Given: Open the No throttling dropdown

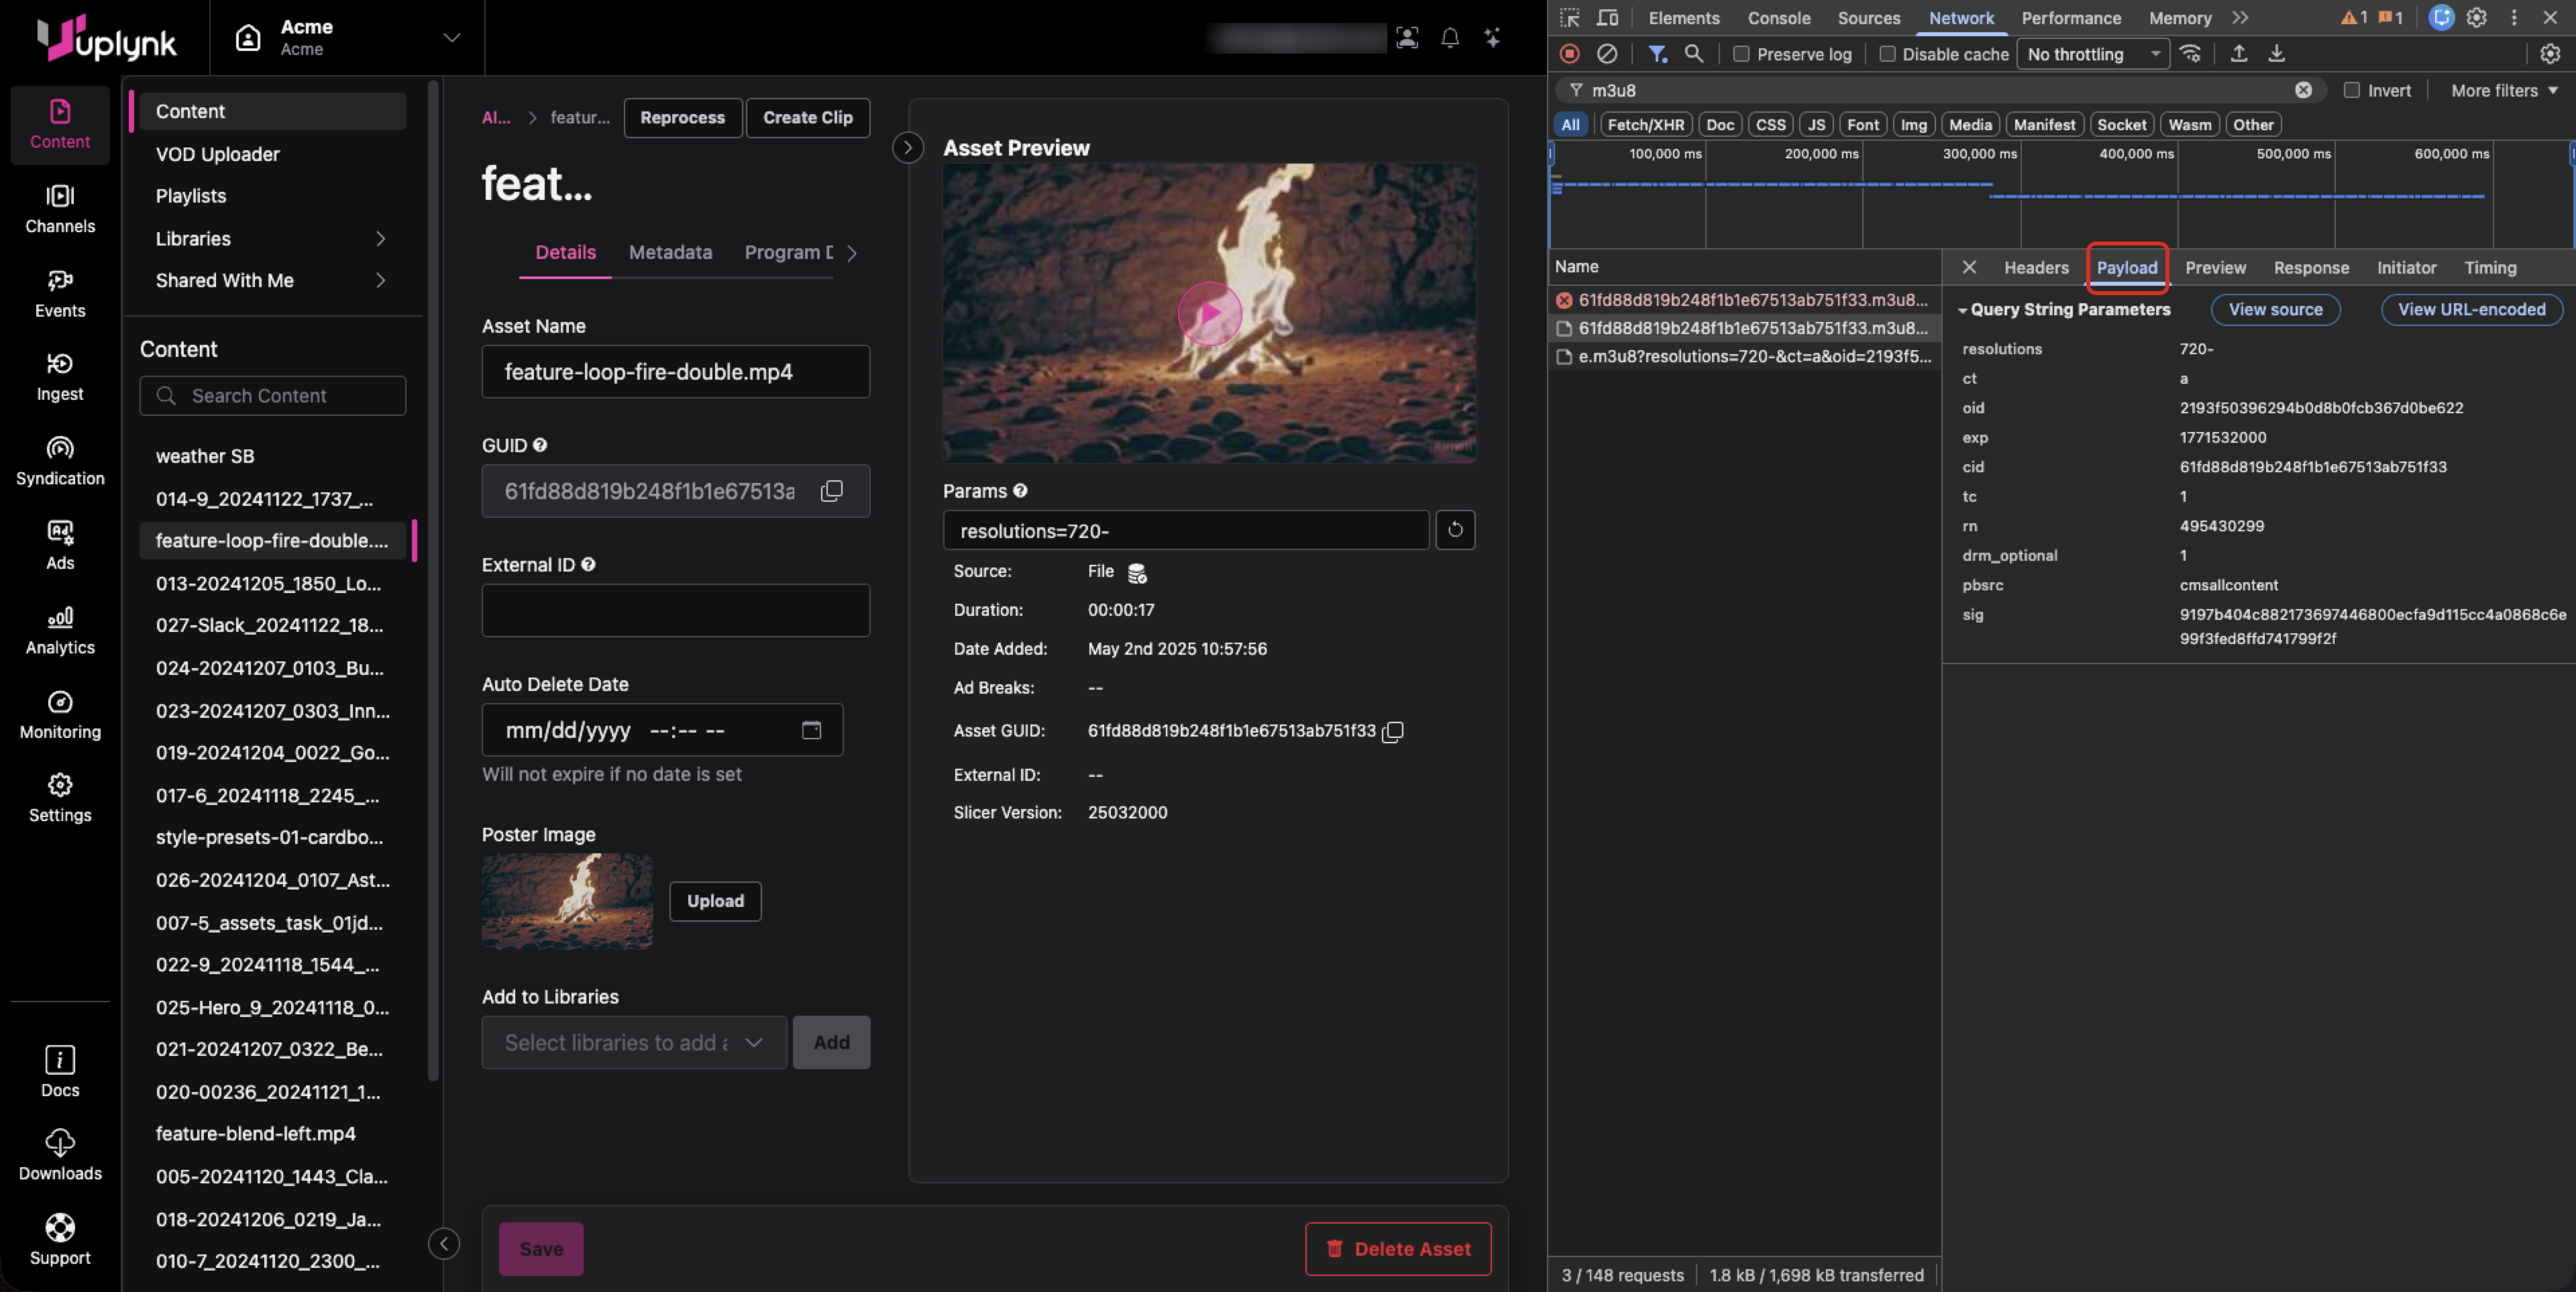Looking at the screenshot, I should [2092, 54].
